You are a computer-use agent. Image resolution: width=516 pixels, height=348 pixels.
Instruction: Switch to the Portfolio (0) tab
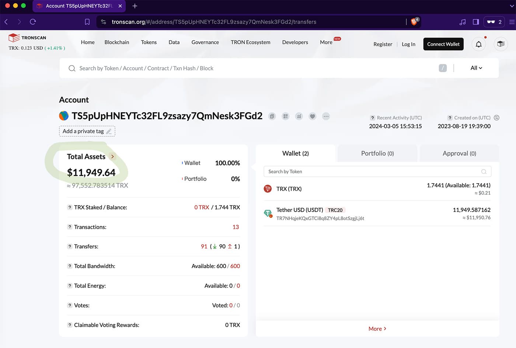click(377, 153)
